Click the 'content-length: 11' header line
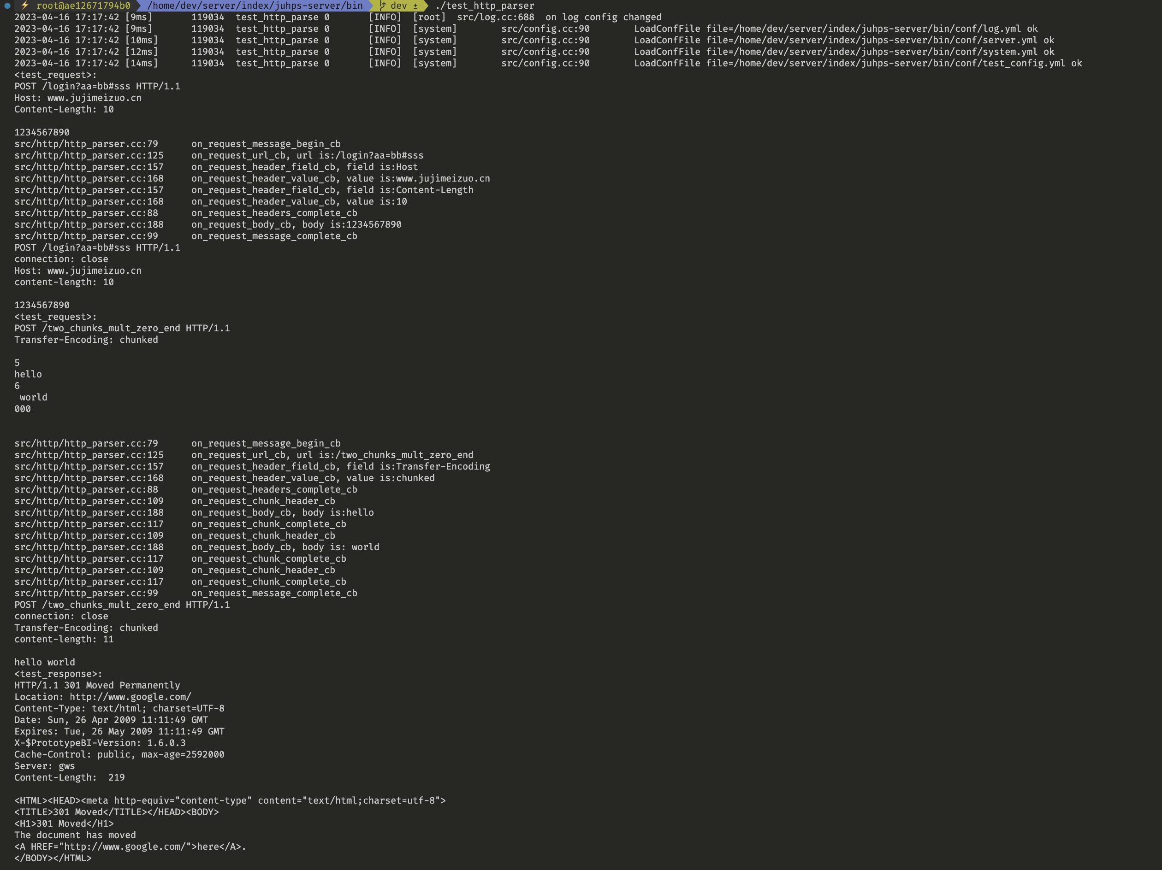The height and width of the screenshot is (870, 1162). pyautogui.click(x=64, y=640)
